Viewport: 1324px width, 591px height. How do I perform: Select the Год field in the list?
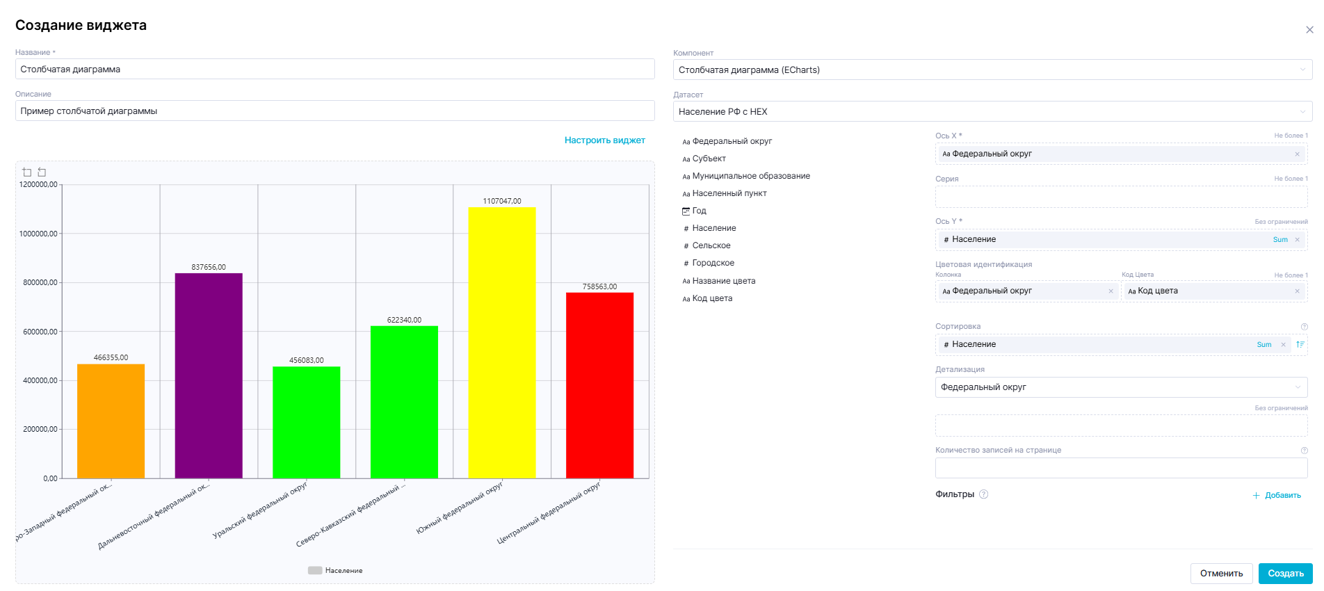[699, 211]
